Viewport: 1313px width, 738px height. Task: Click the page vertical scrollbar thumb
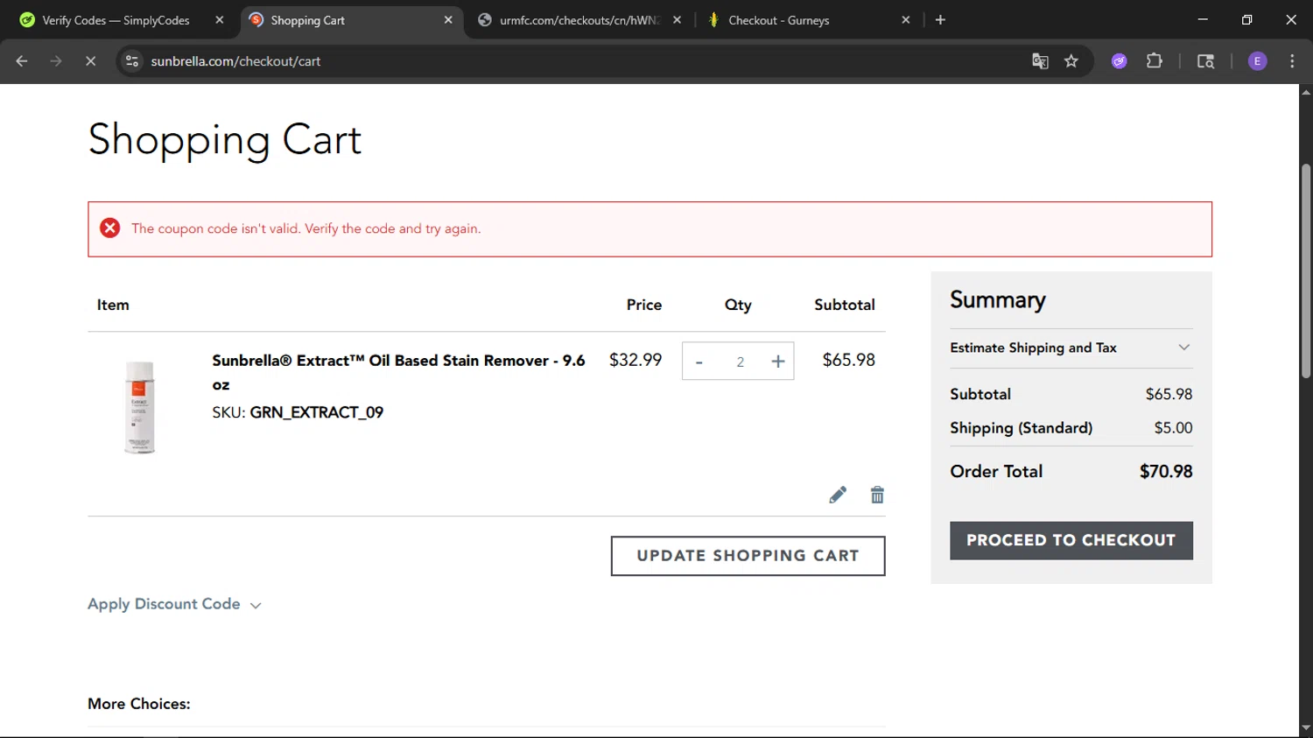1306,271
